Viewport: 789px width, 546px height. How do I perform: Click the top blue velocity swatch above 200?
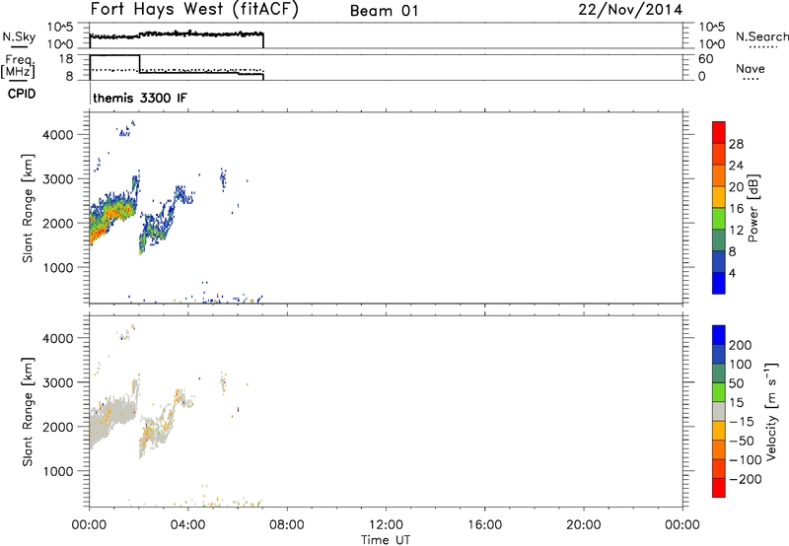(719, 335)
